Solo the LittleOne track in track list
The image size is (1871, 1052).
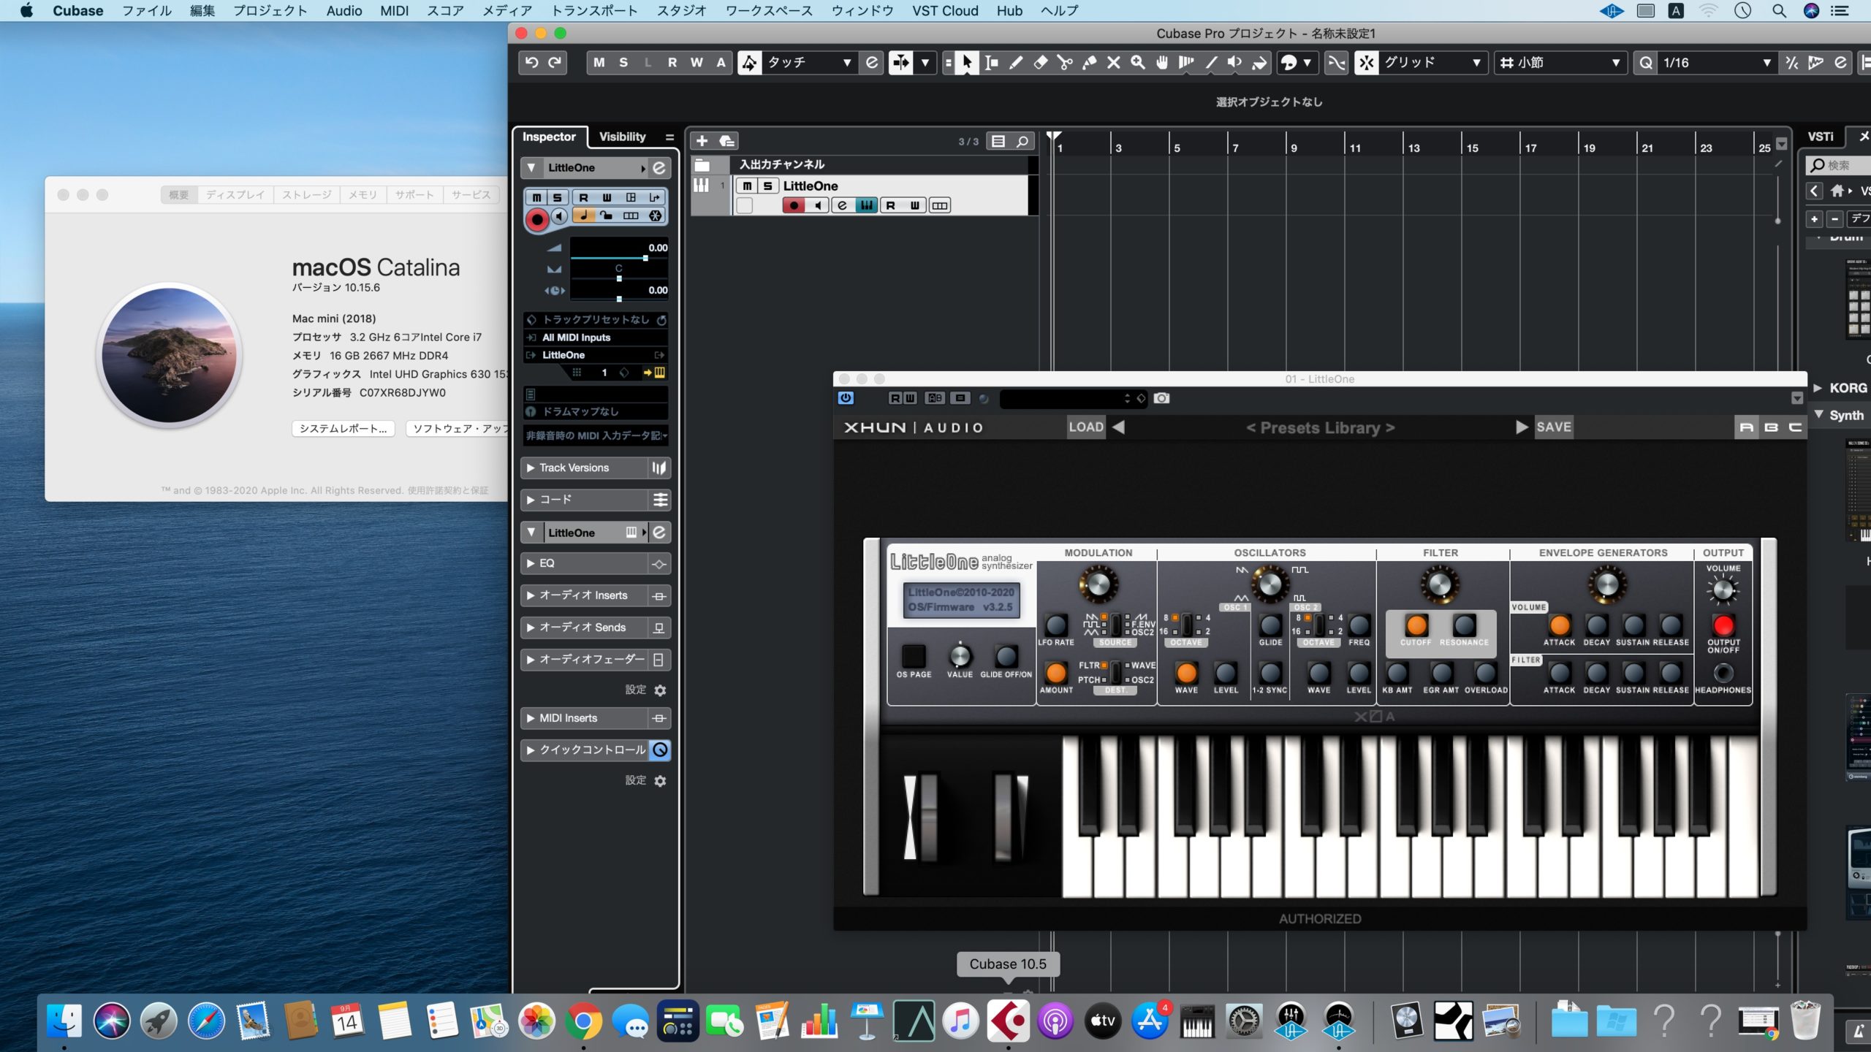tap(767, 186)
